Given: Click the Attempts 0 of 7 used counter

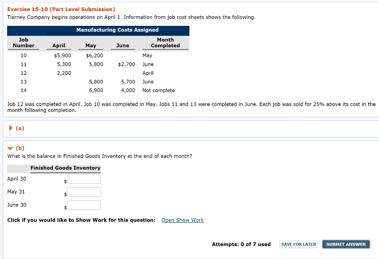Looking at the screenshot, I should coord(241,244).
